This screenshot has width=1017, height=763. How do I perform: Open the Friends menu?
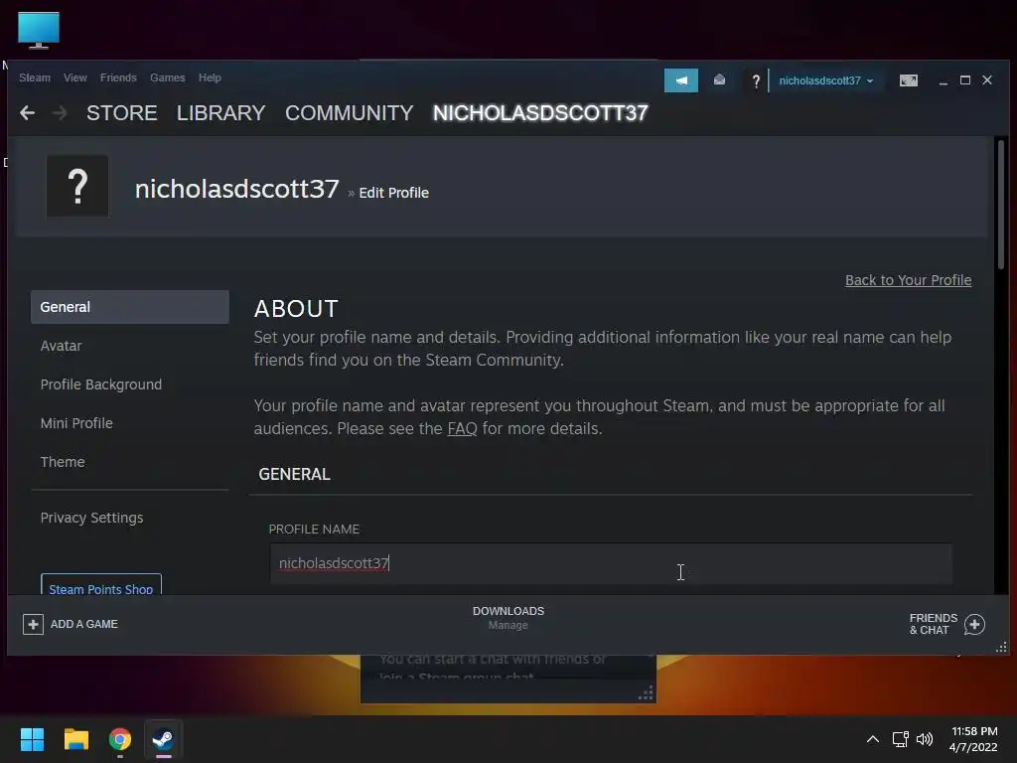pos(118,77)
